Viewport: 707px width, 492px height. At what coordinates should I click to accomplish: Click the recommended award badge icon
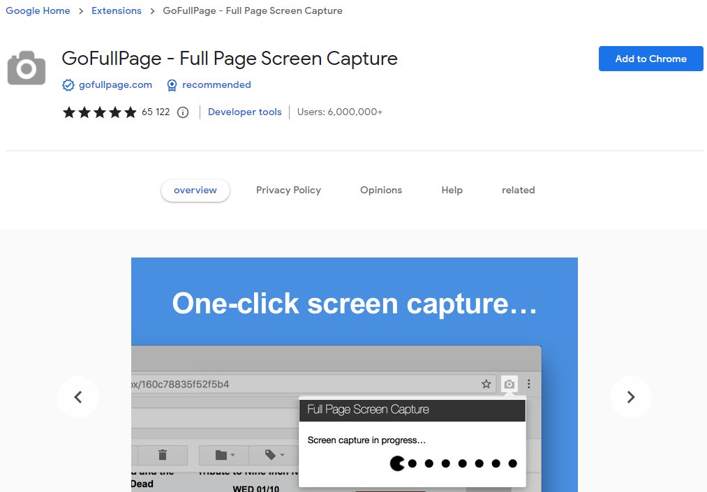(x=172, y=84)
